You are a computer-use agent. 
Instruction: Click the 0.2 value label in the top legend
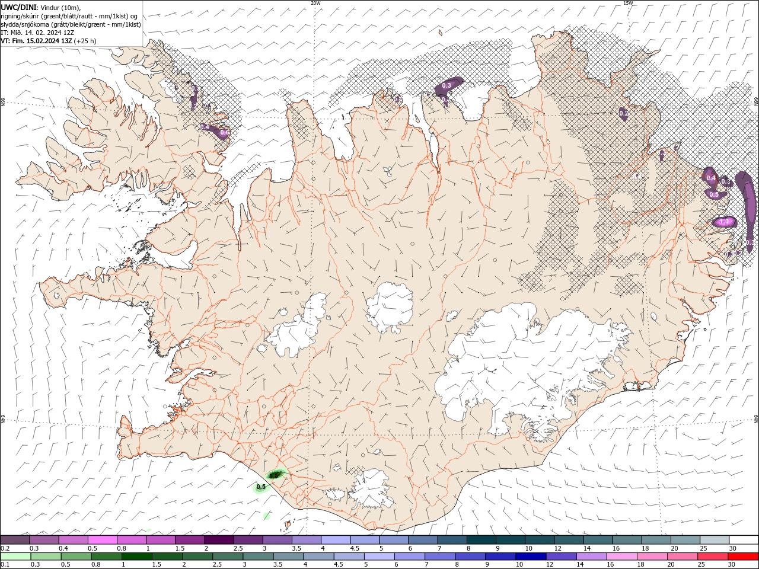point(4,548)
